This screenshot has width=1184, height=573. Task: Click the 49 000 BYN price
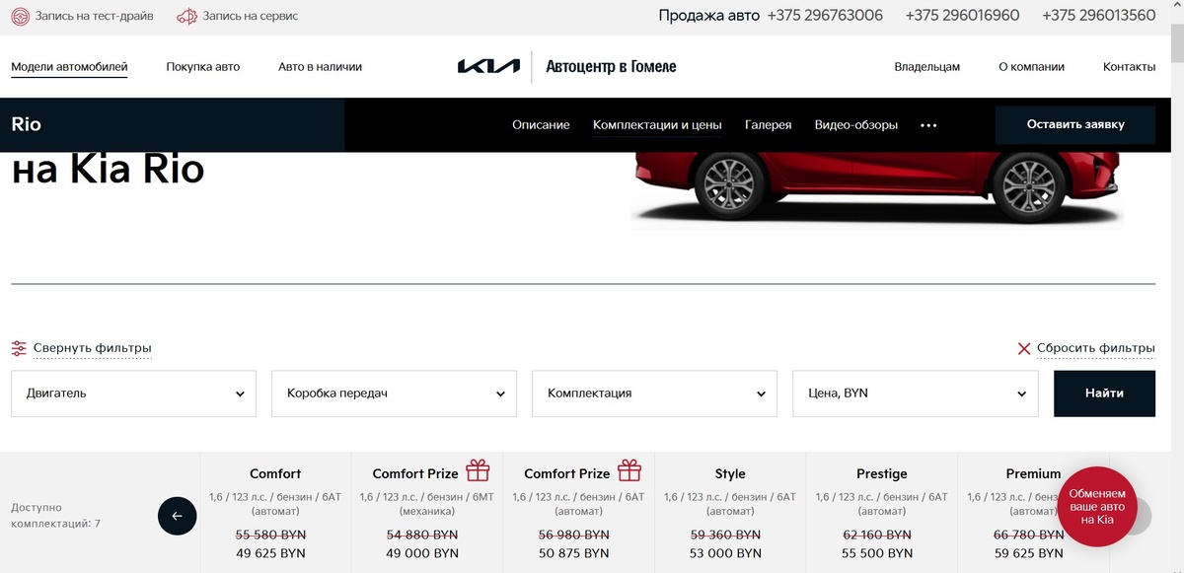click(x=422, y=553)
